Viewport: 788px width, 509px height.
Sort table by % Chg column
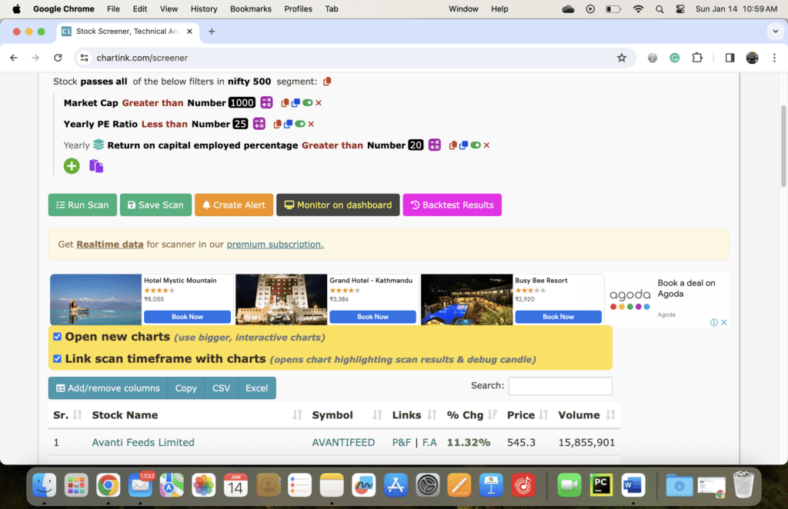[472, 415]
